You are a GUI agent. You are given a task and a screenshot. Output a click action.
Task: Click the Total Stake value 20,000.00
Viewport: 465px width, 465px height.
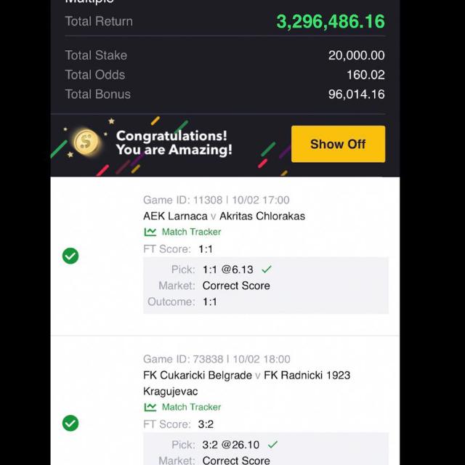pyautogui.click(x=357, y=55)
